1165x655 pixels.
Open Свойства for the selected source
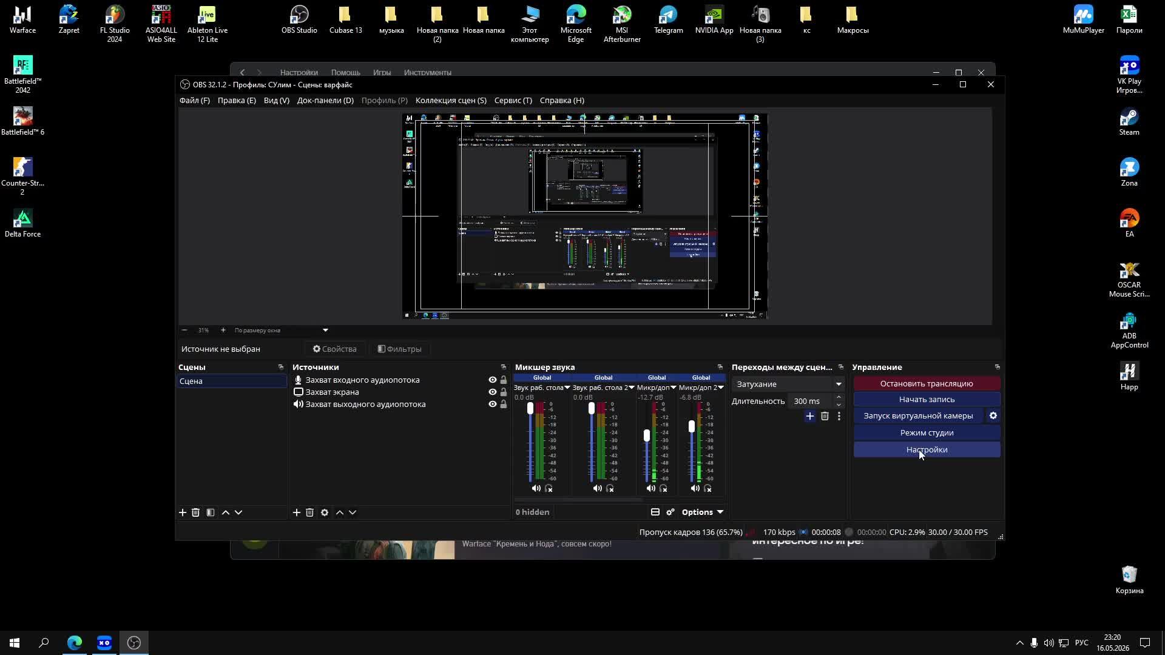click(x=335, y=349)
